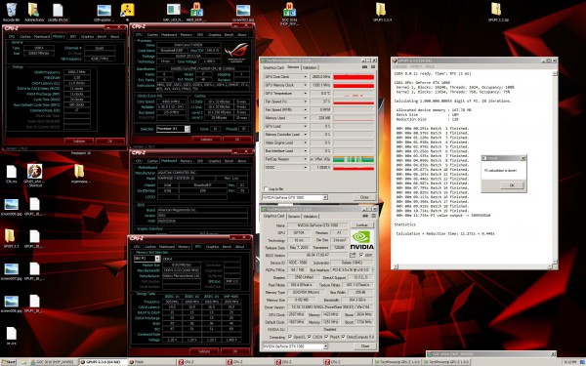Open the Caches tab in CPU-Z Memory window
The height and width of the screenshot is (366, 586).
point(25,37)
